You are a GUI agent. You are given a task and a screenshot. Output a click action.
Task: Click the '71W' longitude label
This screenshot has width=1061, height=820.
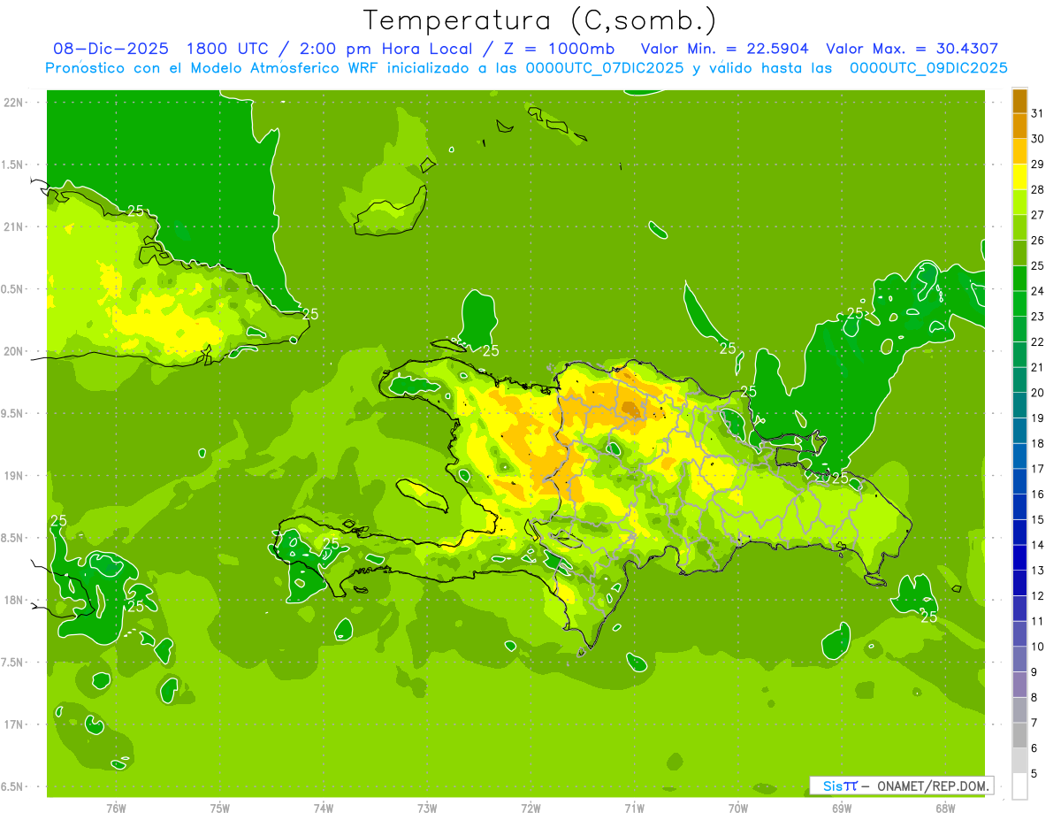pos(634,808)
